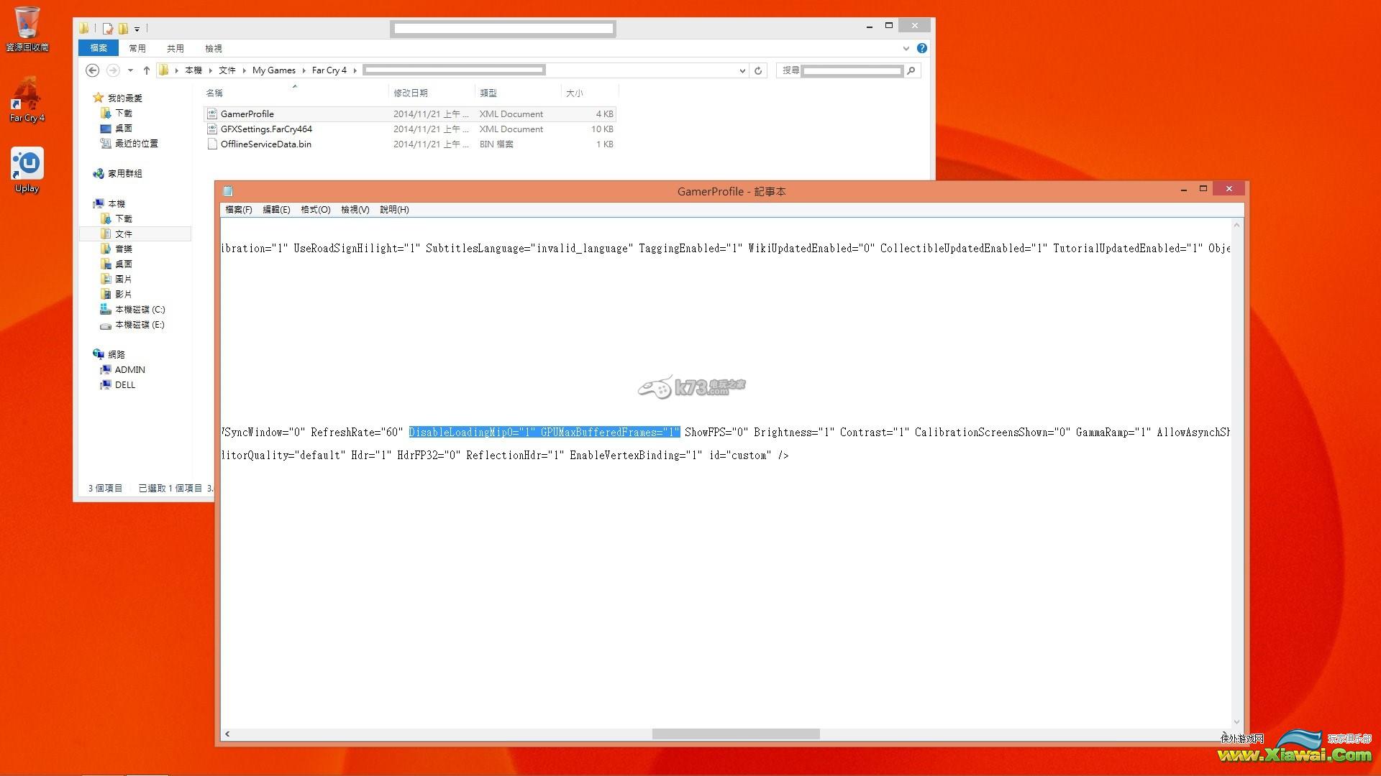The height and width of the screenshot is (776, 1381).
Task: Expand the Far Cry 4 breadcrumb arrow
Action: pos(355,70)
